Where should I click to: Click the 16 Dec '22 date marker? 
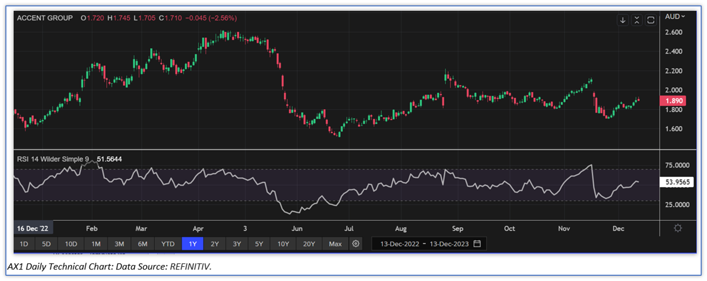[x=32, y=229]
